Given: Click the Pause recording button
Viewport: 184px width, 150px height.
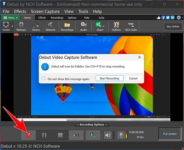Looking at the screenshot, I should click(44, 135).
